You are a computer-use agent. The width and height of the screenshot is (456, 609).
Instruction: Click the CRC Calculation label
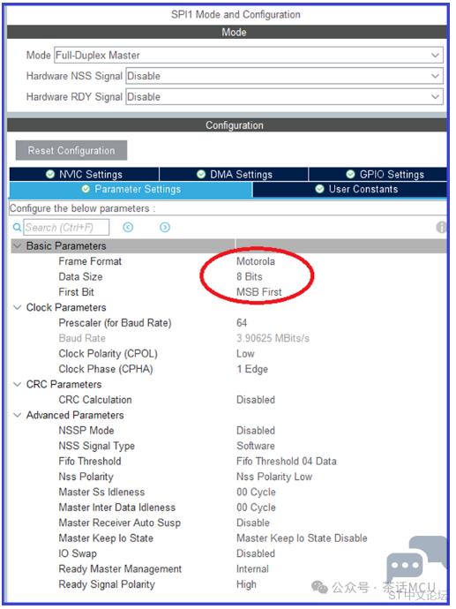[95, 400]
